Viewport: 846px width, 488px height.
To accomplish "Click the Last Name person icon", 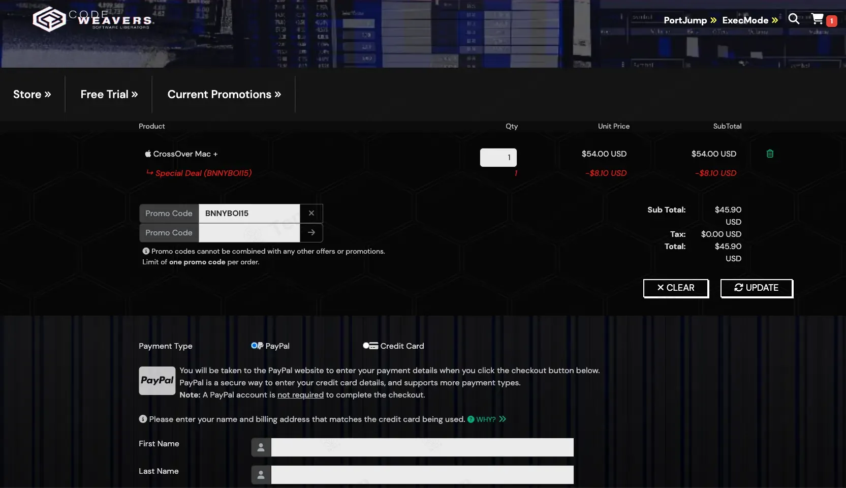I will pos(261,475).
